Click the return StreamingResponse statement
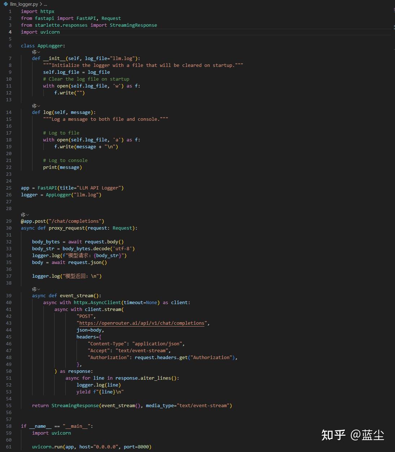395x452 pixels. tap(132, 405)
